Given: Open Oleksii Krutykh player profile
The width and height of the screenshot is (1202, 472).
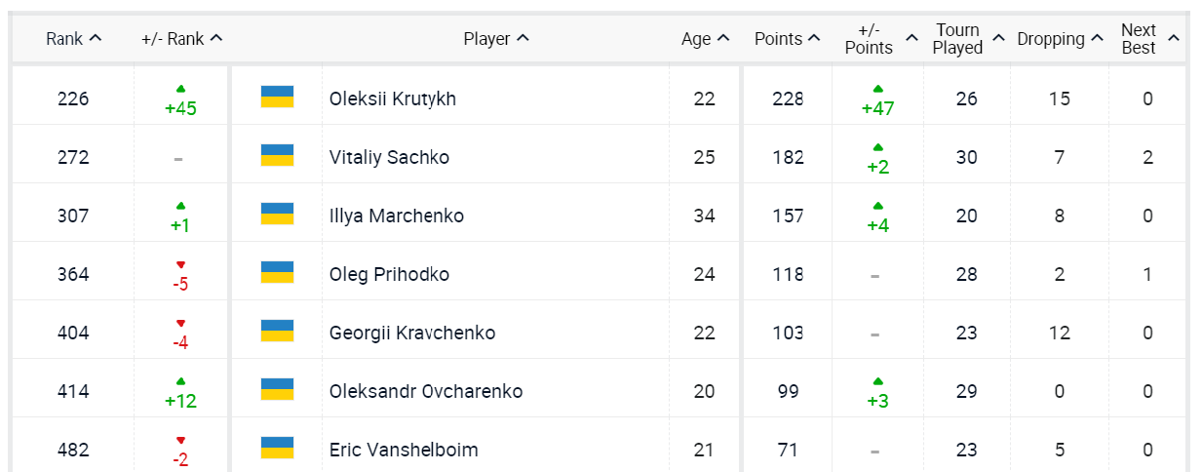Looking at the screenshot, I should [392, 98].
